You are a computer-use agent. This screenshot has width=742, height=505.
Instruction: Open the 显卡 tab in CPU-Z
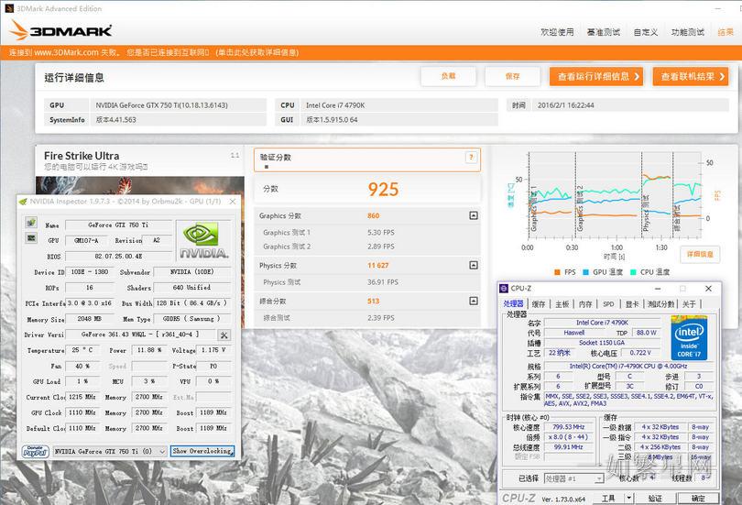click(x=632, y=304)
